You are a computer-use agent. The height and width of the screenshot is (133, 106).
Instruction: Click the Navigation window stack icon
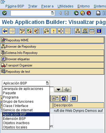pyautogui.click(x=85, y=31)
